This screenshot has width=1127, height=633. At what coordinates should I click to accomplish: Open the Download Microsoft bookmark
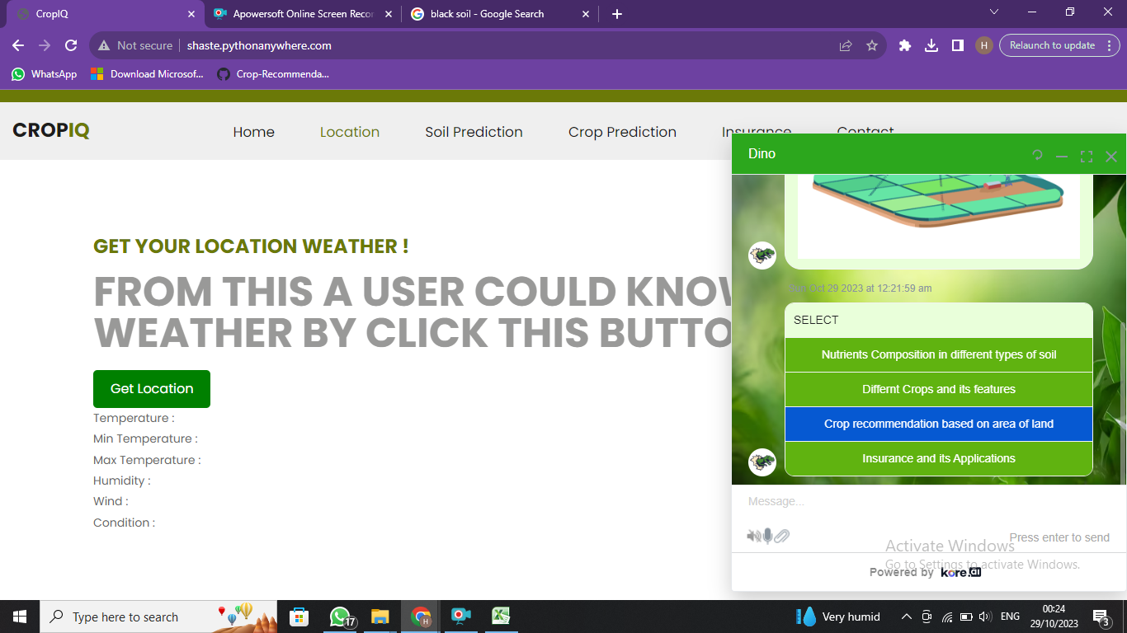pyautogui.click(x=147, y=74)
